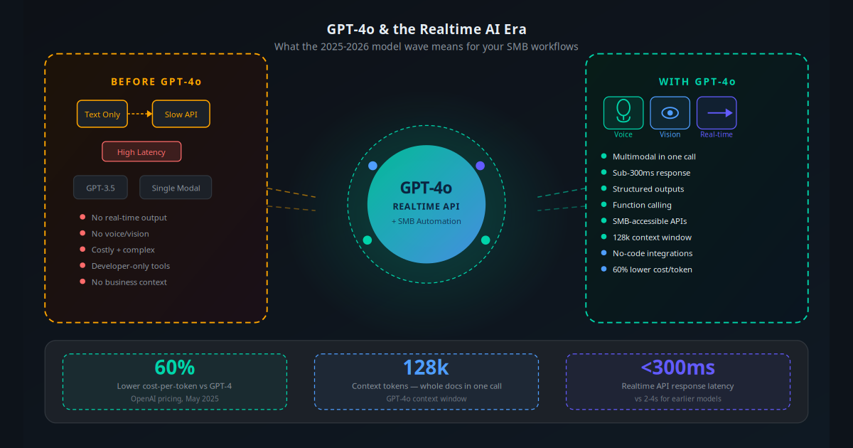Click 'Realtime API response latency' text
This screenshot has width=853, height=448.
(678, 386)
